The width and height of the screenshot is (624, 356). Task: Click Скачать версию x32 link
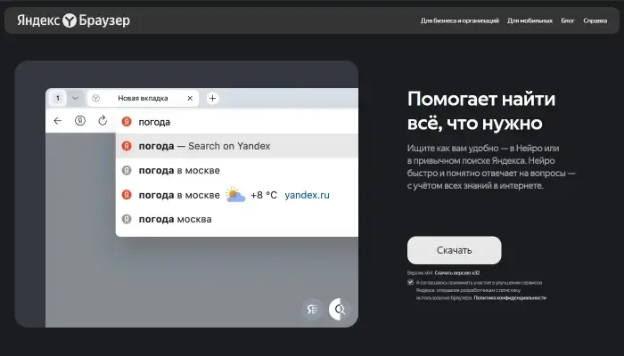click(457, 273)
